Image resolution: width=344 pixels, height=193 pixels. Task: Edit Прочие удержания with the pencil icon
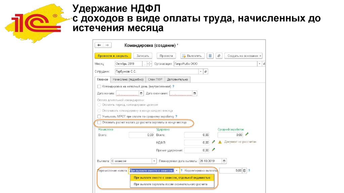[x=213, y=150]
